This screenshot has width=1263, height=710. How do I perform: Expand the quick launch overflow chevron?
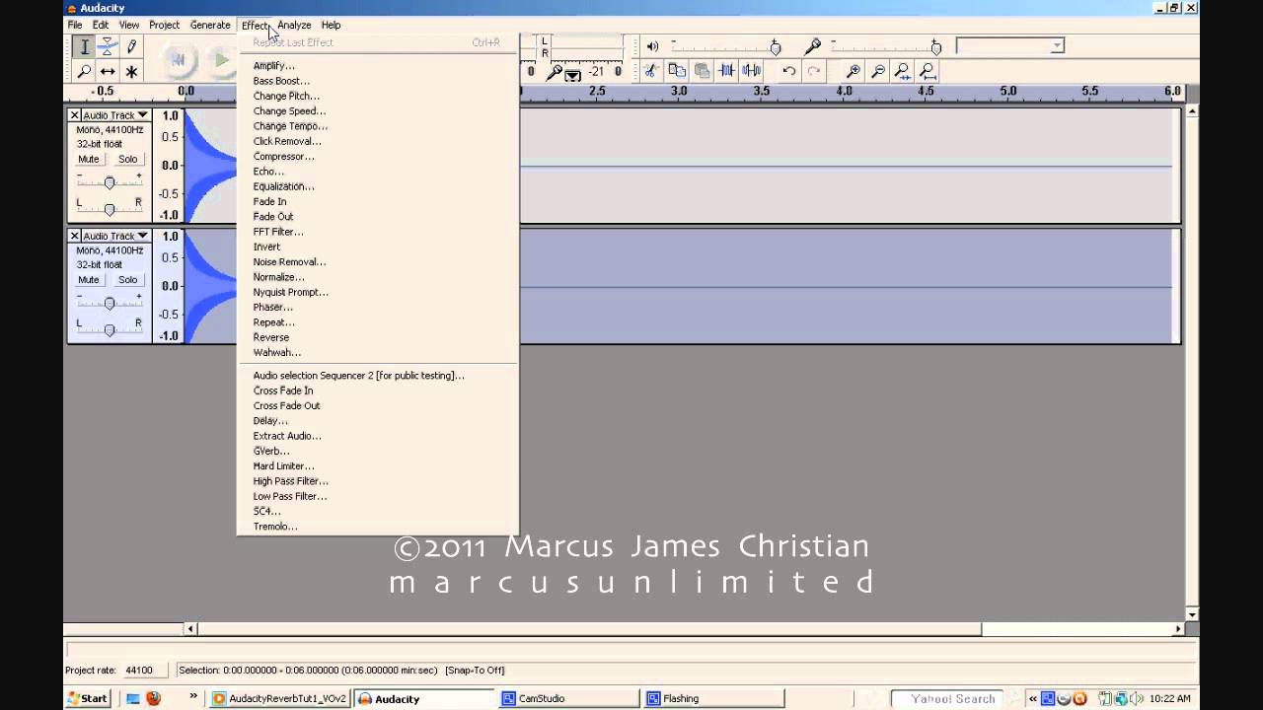tap(193, 697)
